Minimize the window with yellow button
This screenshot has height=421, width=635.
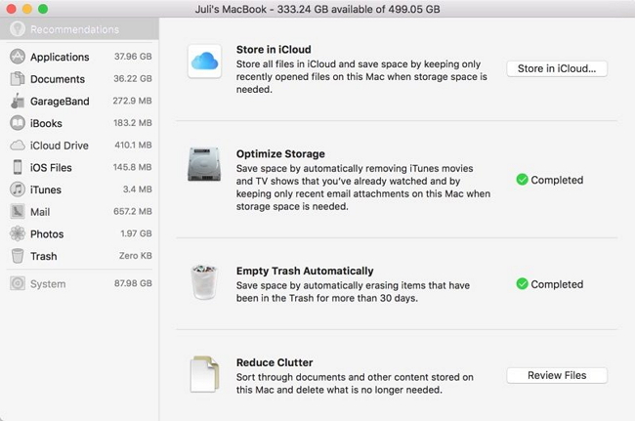pyautogui.click(x=27, y=9)
